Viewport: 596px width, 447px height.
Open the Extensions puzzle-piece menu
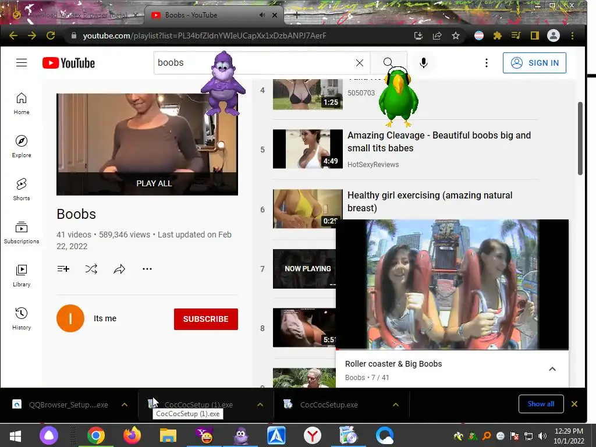497,36
